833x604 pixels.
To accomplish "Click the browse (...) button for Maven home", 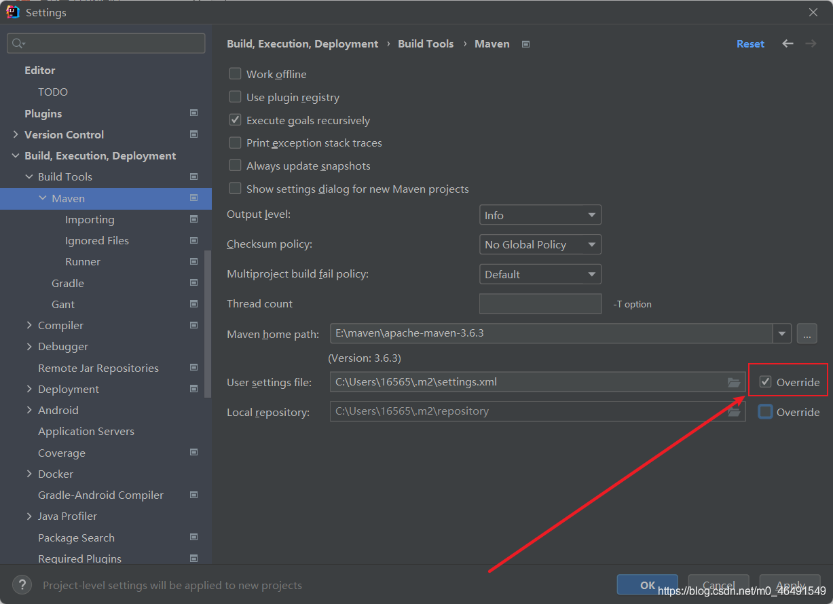I will coord(807,333).
